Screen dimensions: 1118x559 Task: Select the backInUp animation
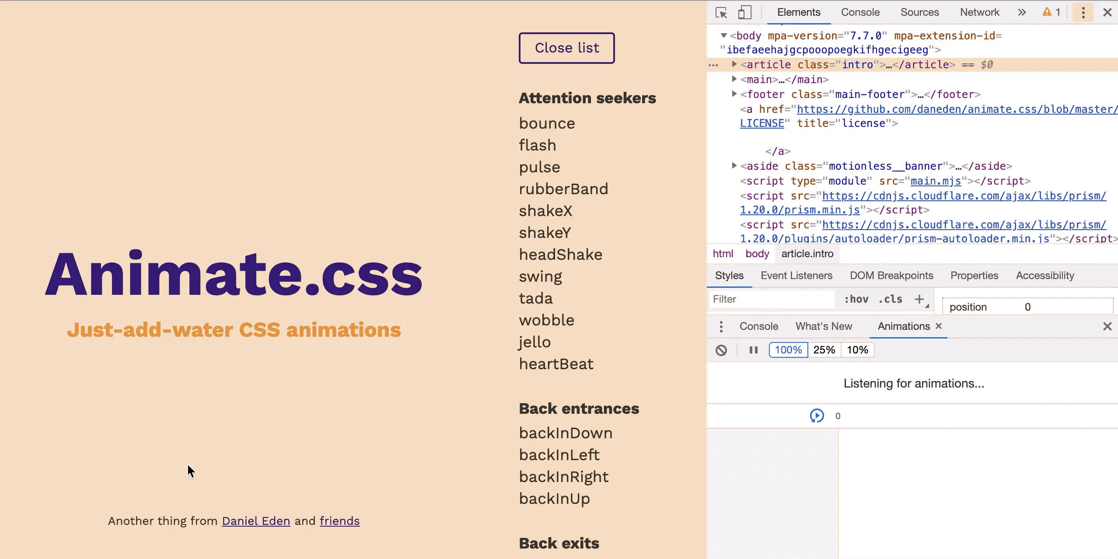click(x=554, y=499)
